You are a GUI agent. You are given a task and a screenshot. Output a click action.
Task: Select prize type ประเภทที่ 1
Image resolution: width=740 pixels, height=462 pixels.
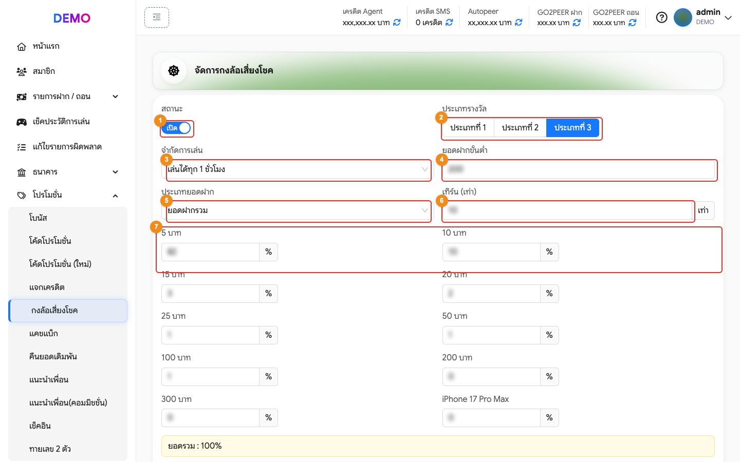(x=468, y=128)
